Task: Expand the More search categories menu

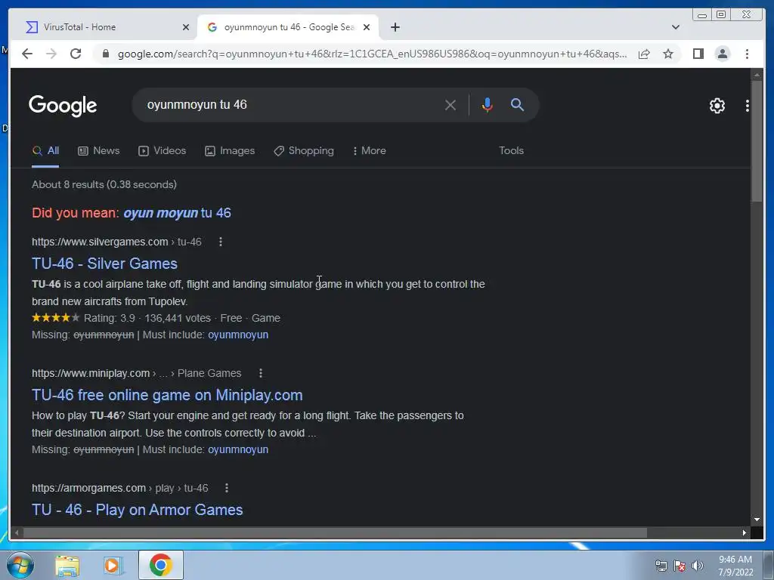Action: 369,151
